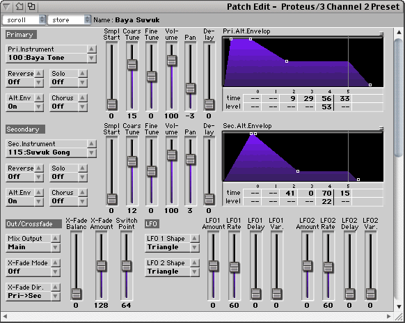Click the LFO1 Rate slider handle
Image resolution: width=405 pixels, height=323 pixels.
pyautogui.click(x=235, y=267)
